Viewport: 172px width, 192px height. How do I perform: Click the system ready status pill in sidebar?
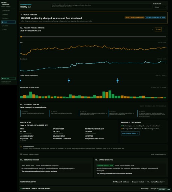pyautogui.click(x=8, y=78)
